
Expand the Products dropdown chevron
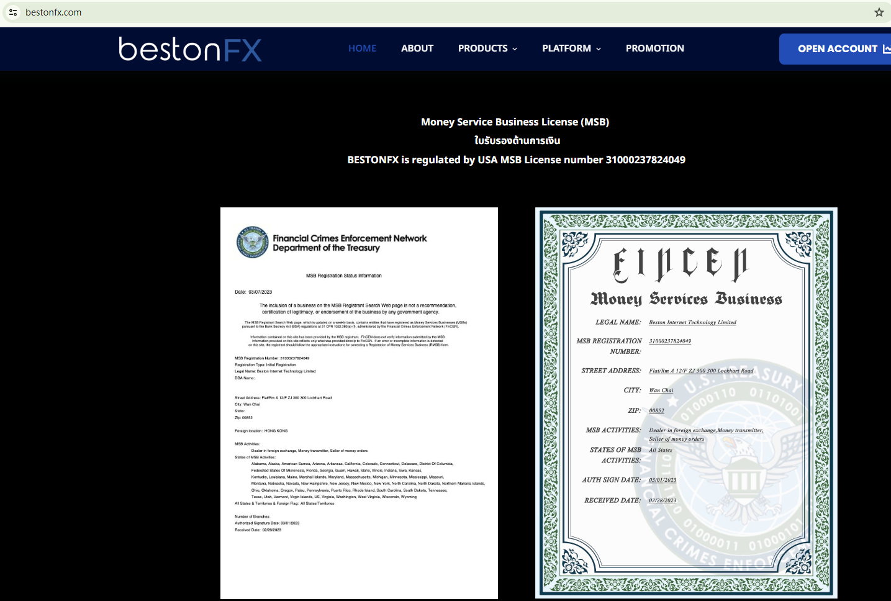click(x=515, y=49)
